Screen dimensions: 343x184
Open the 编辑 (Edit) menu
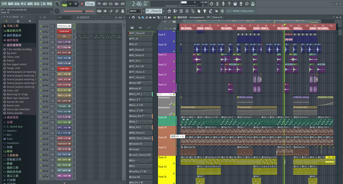point(10,4)
